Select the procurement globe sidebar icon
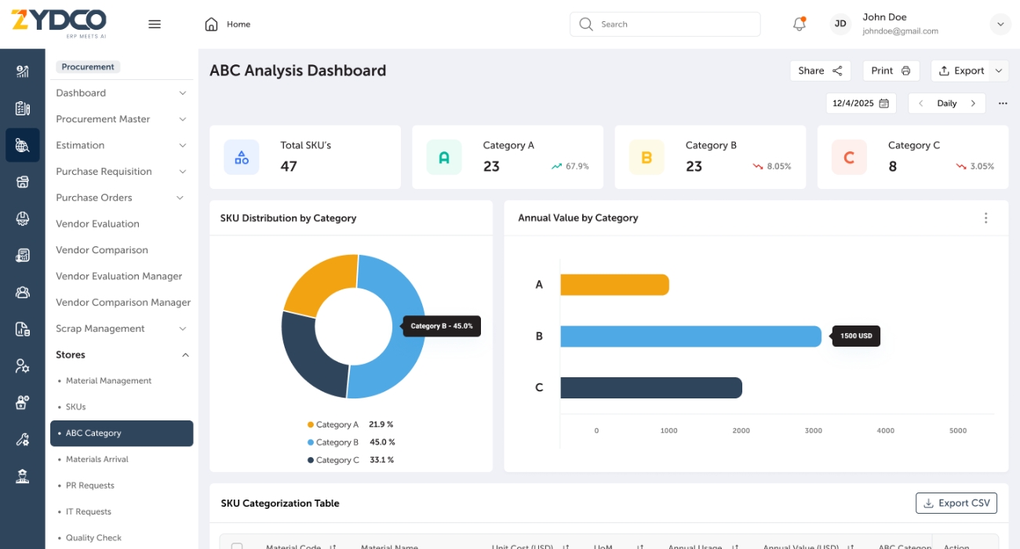 (23, 145)
